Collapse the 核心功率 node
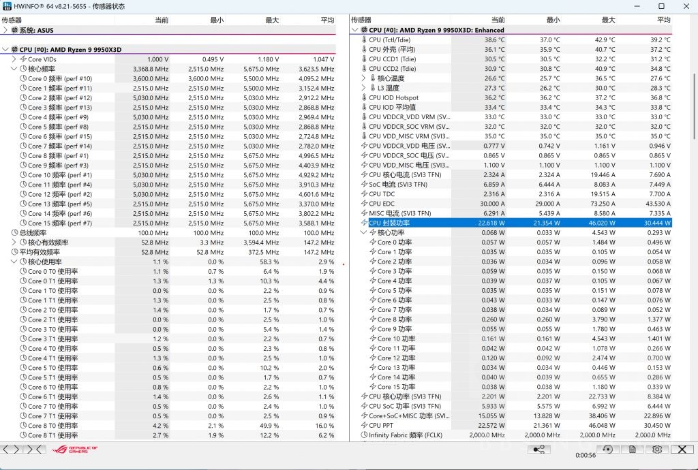This screenshot has width=698, height=470. point(363,232)
